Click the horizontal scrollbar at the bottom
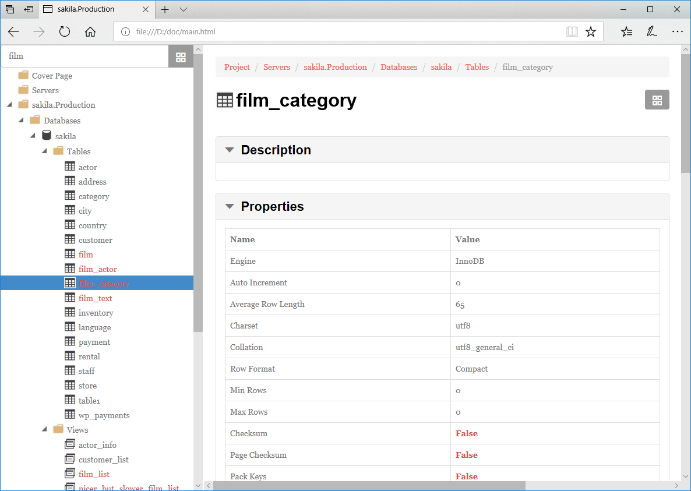691x491 pixels. point(369,486)
